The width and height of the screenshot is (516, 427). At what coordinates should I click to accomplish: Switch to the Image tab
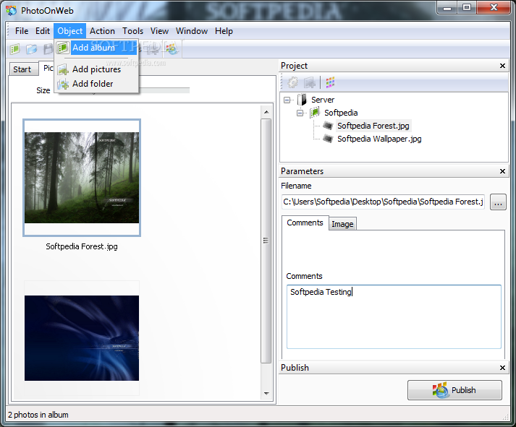(x=342, y=224)
